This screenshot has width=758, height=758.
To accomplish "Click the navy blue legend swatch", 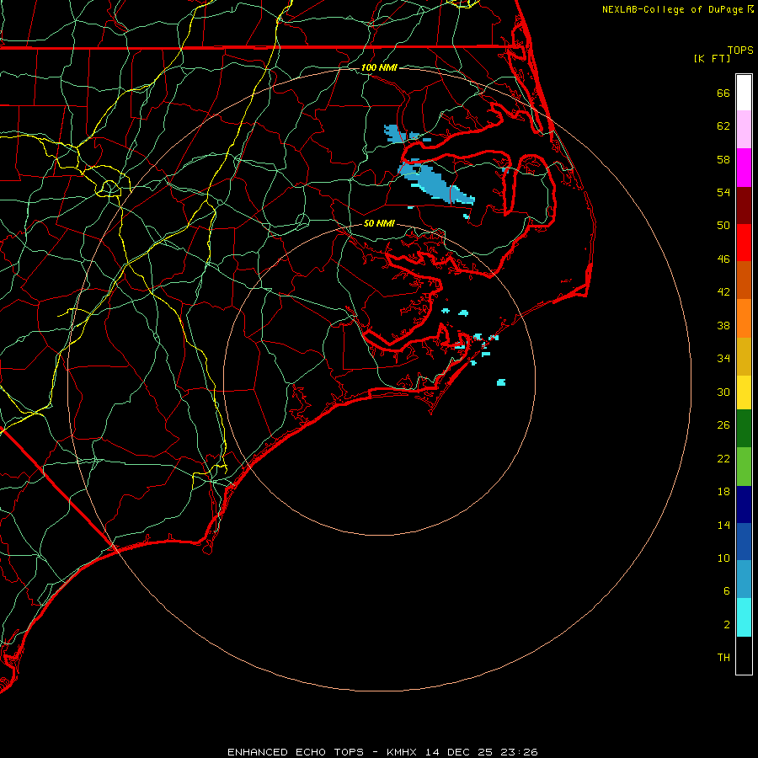I will coord(744,504).
